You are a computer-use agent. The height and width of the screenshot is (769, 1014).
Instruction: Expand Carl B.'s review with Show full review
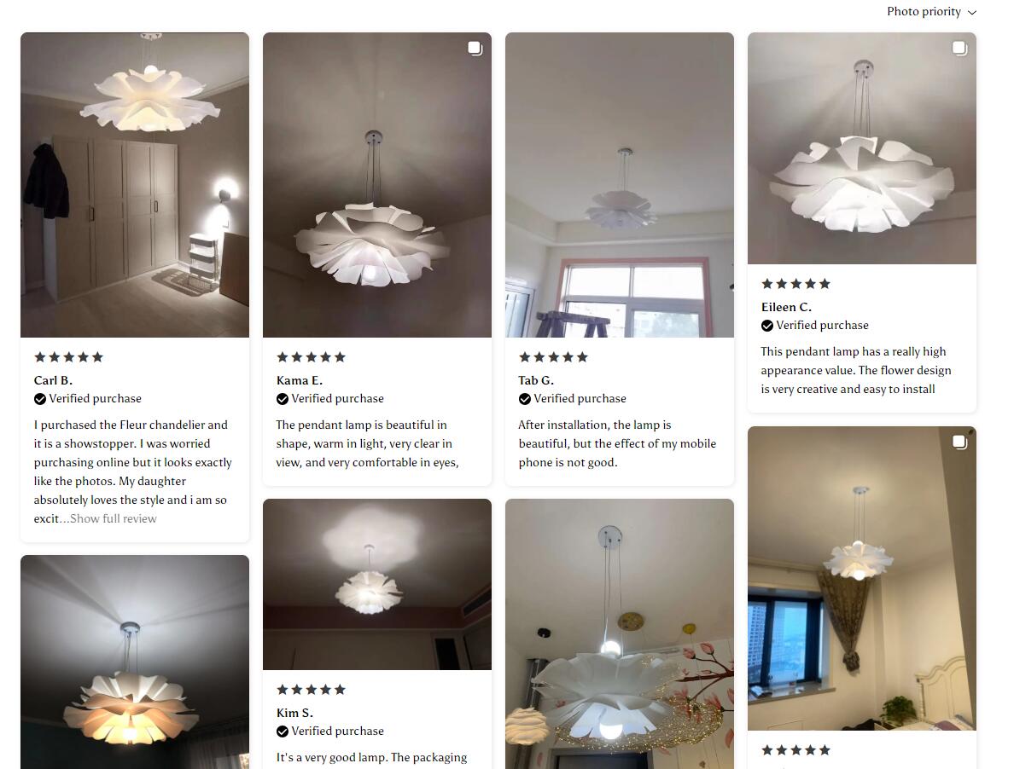pyautogui.click(x=114, y=518)
